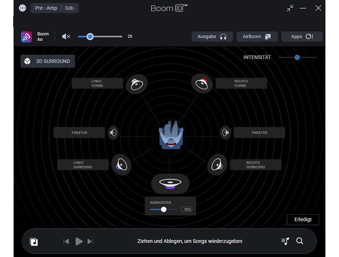
Task: Click the left Tweeter label
Action: pos(79,132)
